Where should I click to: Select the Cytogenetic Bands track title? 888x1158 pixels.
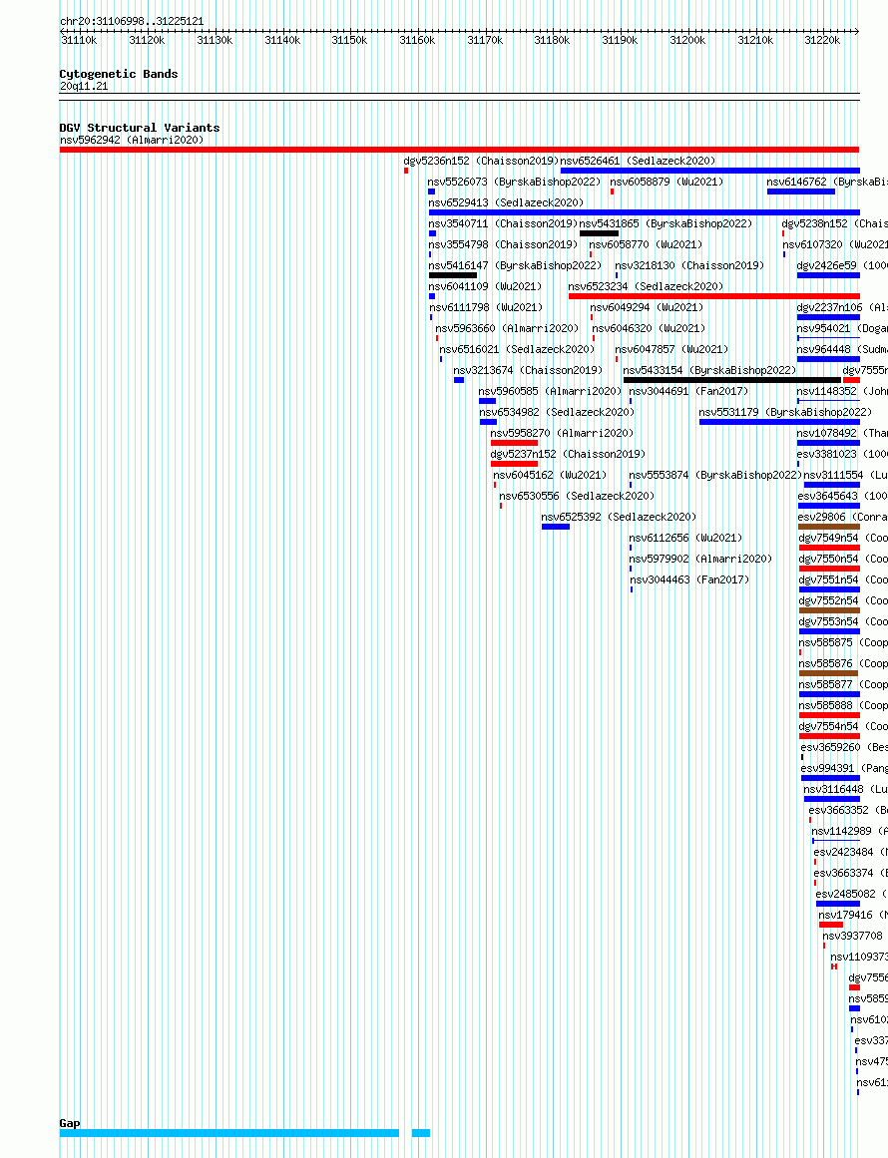118,74
